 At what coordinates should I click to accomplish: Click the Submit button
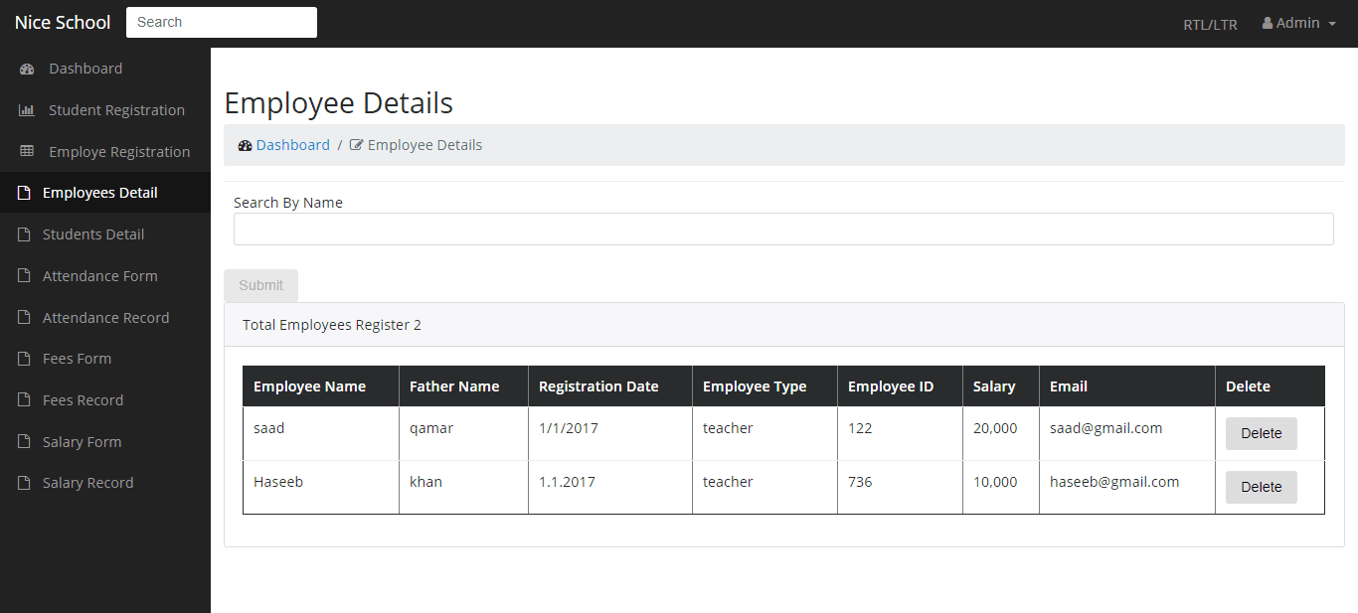click(260, 285)
